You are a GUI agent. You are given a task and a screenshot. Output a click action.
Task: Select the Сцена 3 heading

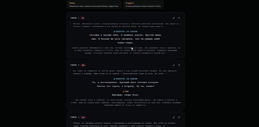pos(74,117)
